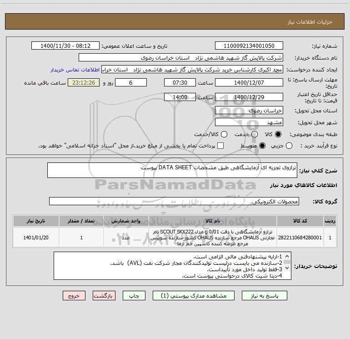Select the کالا radio button

point(278,134)
